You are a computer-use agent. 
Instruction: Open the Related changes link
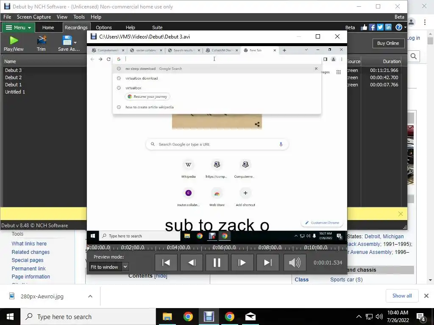(31, 252)
